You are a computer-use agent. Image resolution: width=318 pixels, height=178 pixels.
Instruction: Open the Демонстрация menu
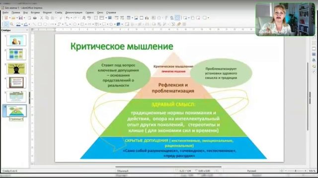point(74,12)
